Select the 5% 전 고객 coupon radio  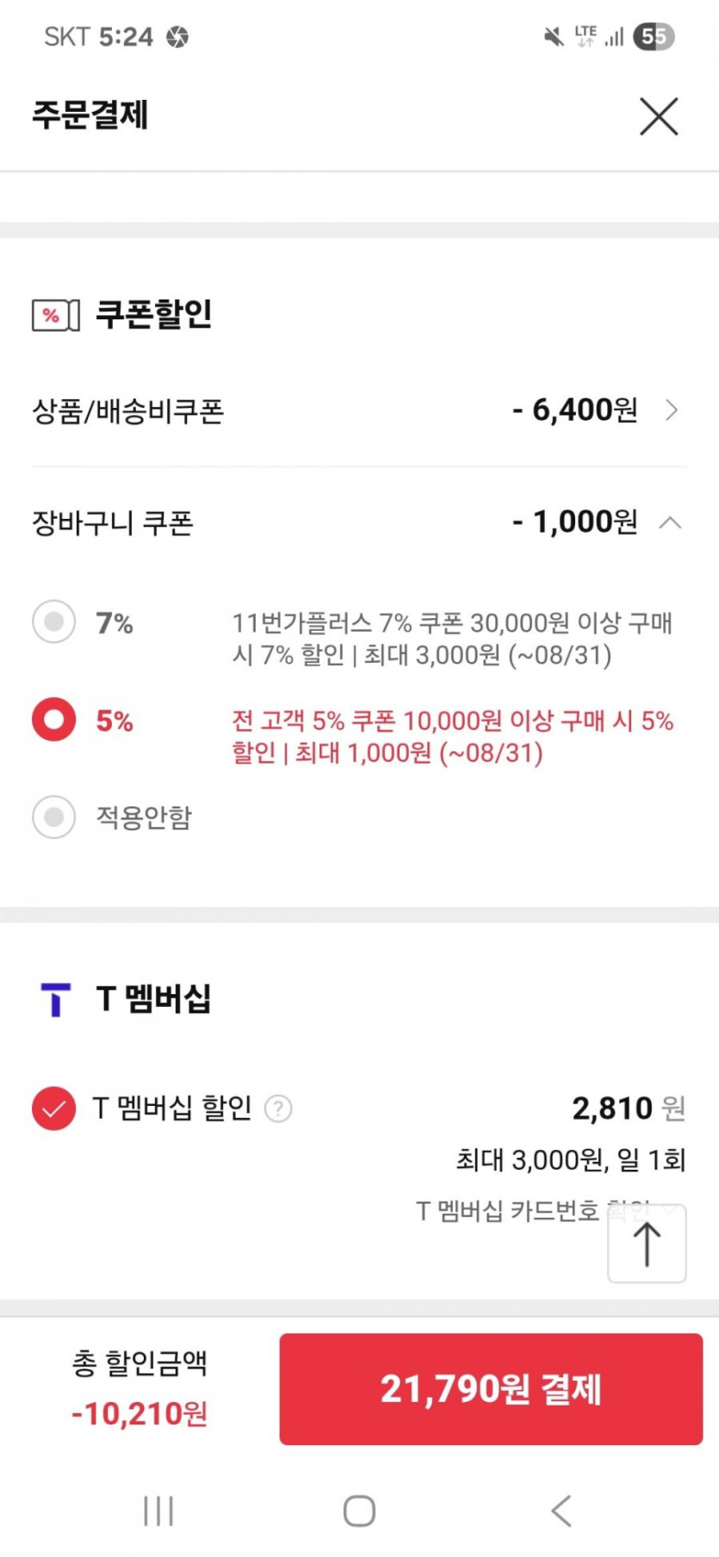pyautogui.click(x=54, y=720)
